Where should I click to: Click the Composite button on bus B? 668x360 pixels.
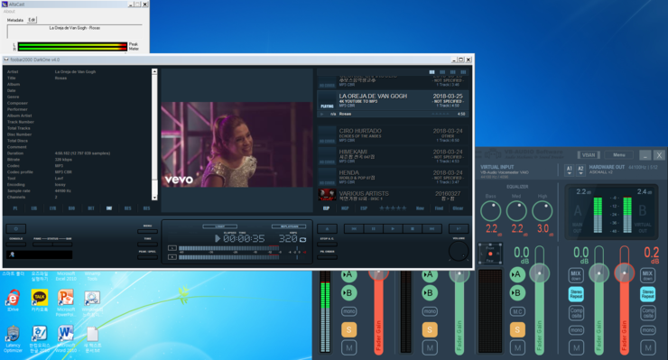[x=648, y=313]
